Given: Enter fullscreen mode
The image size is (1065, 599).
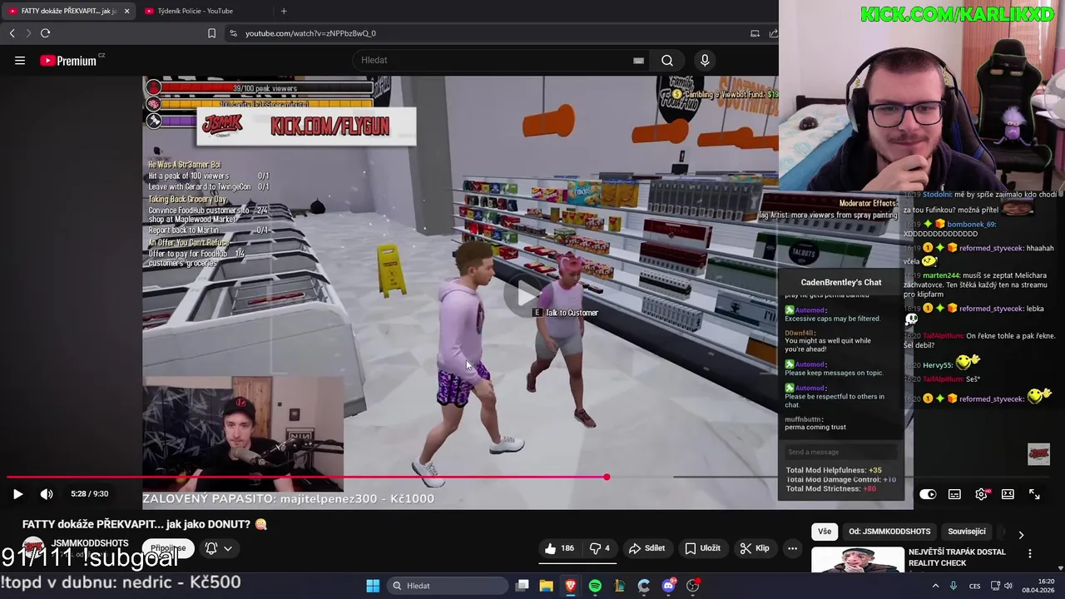Looking at the screenshot, I should tap(1034, 494).
